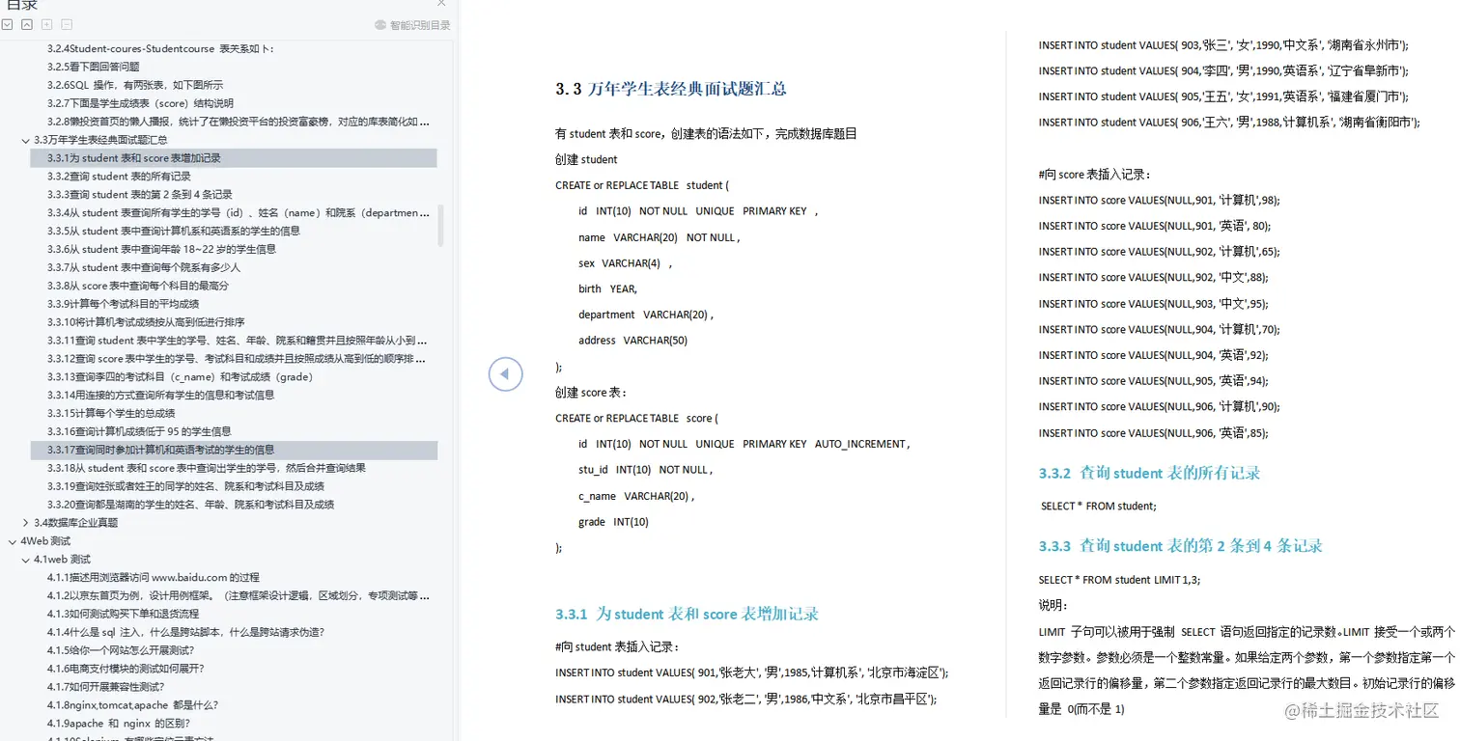Select the up-chevron box icon in the 目录 toolbar
Viewport: 1460px width, 741px height.
(x=26, y=23)
